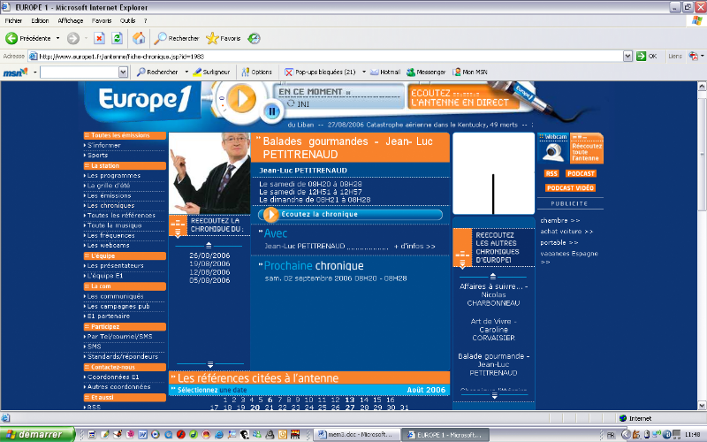Click the + d'infos >> link

click(x=414, y=247)
